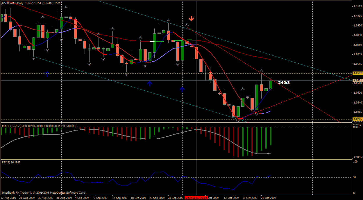
Task: Click the most recent green candle
Action: pyautogui.click(x=271, y=84)
